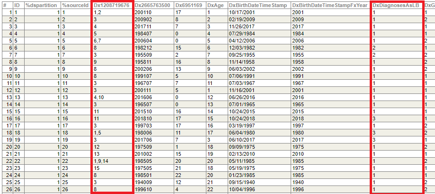Click the ID column header
This screenshot has height=194, width=435.
point(18,5)
